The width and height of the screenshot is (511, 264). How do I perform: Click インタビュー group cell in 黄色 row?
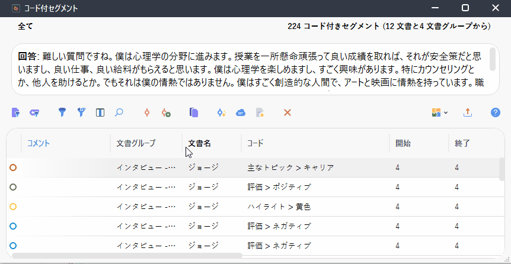pos(146,207)
